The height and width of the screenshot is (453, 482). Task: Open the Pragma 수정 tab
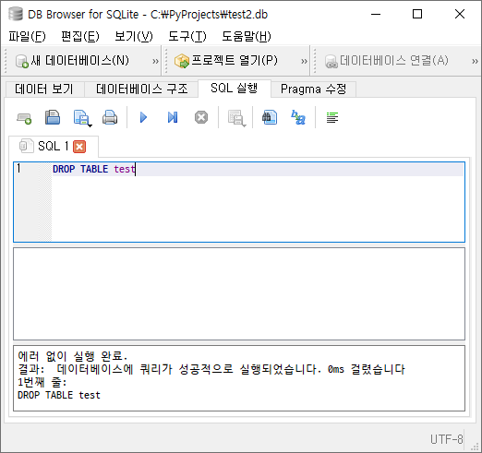coord(313,89)
